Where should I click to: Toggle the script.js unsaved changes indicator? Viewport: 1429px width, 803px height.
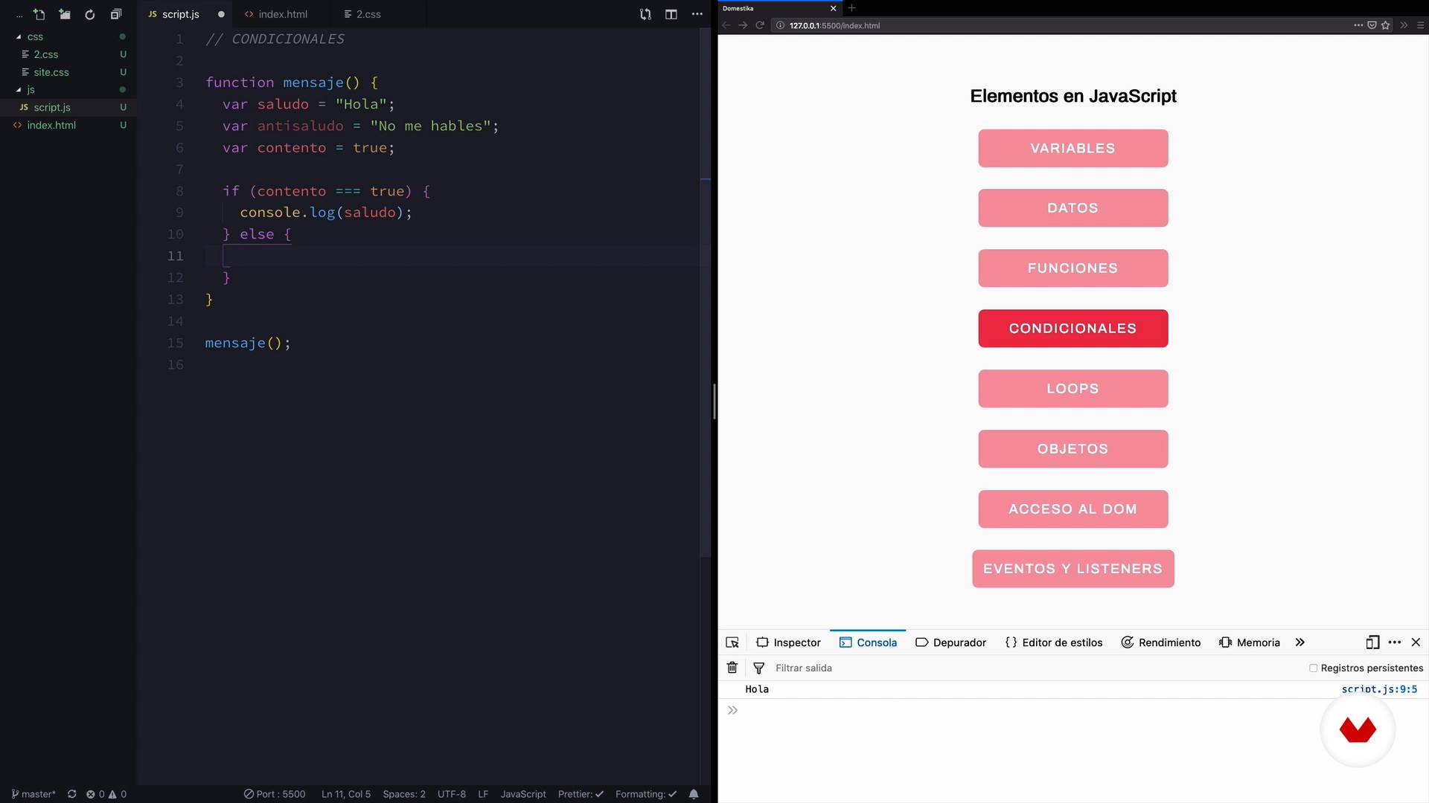pos(219,13)
